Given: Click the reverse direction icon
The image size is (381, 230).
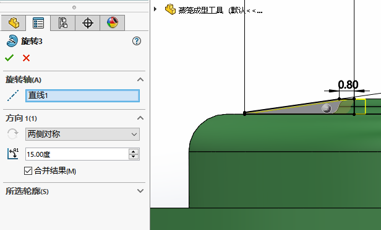Looking at the screenshot, I should click(x=12, y=134).
